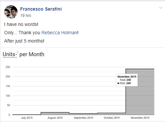Click the 250 y-axis value label

tap(8, 67)
